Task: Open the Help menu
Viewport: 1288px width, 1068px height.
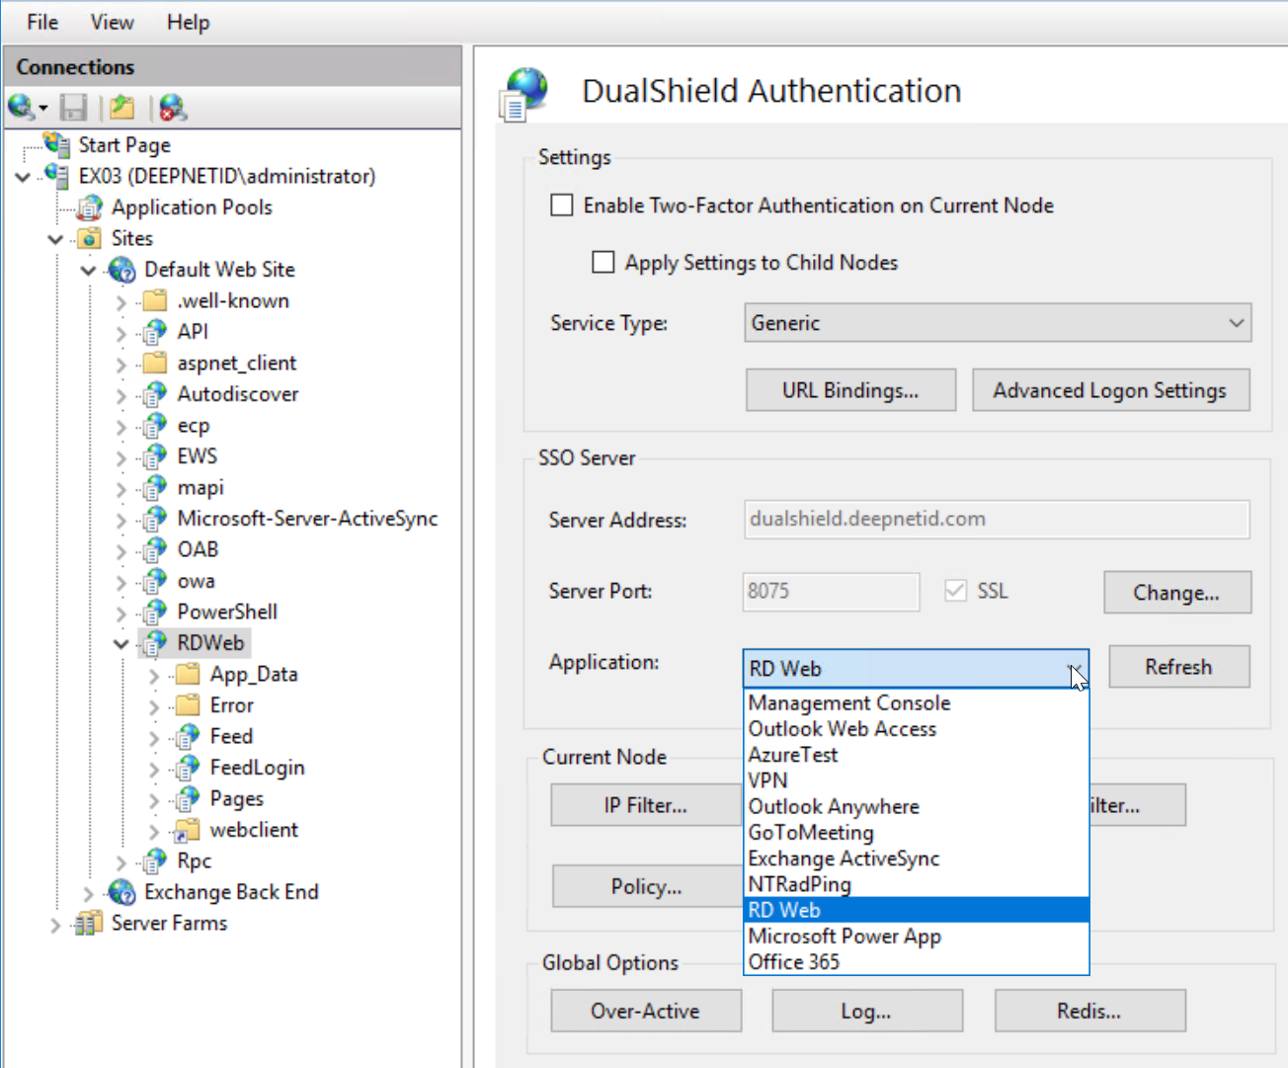Action: pyautogui.click(x=188, y=22)
